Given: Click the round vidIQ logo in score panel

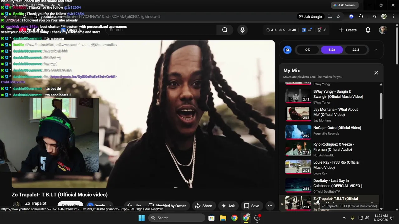Looking at the screenshot, I should [287, 50].
